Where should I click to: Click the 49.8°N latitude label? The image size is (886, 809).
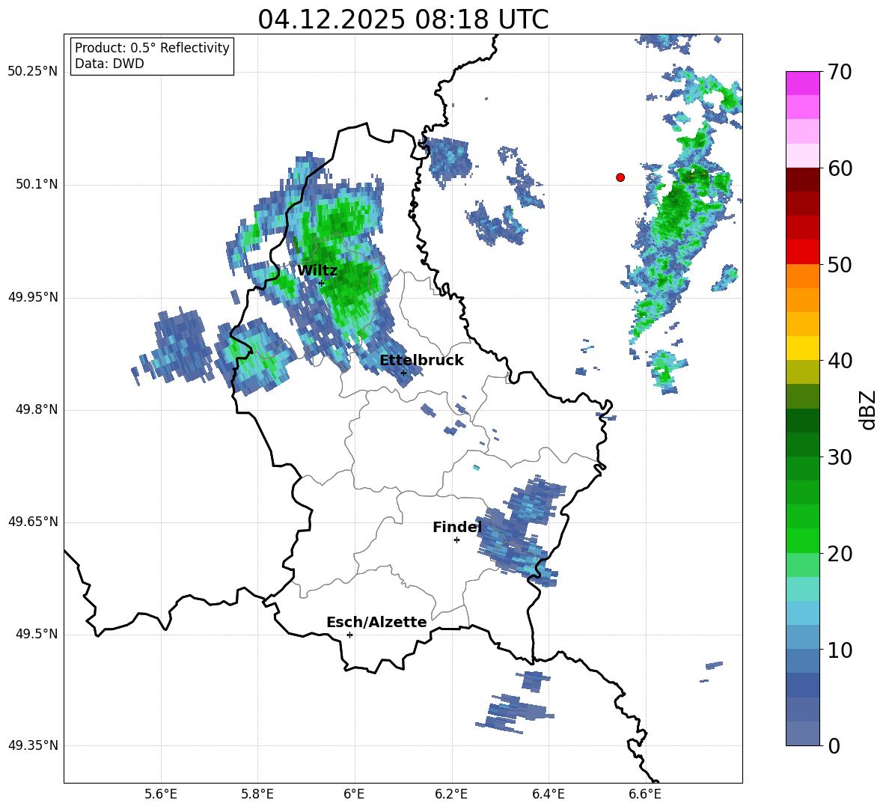click(37, 409)
